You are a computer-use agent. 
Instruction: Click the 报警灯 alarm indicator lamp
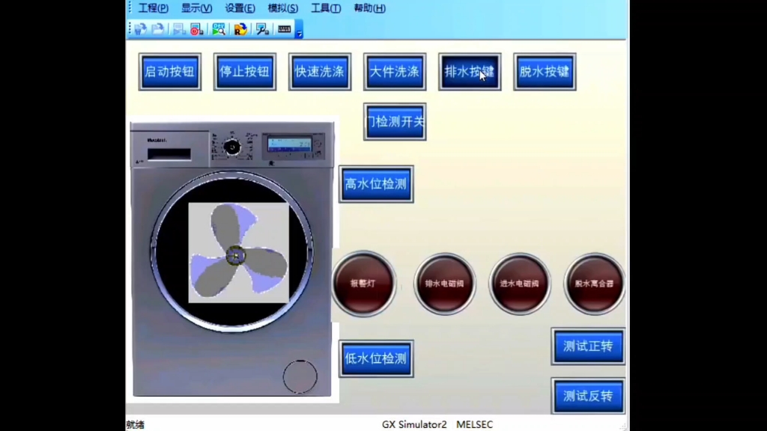pyautogui.click(x=363, y=284)
